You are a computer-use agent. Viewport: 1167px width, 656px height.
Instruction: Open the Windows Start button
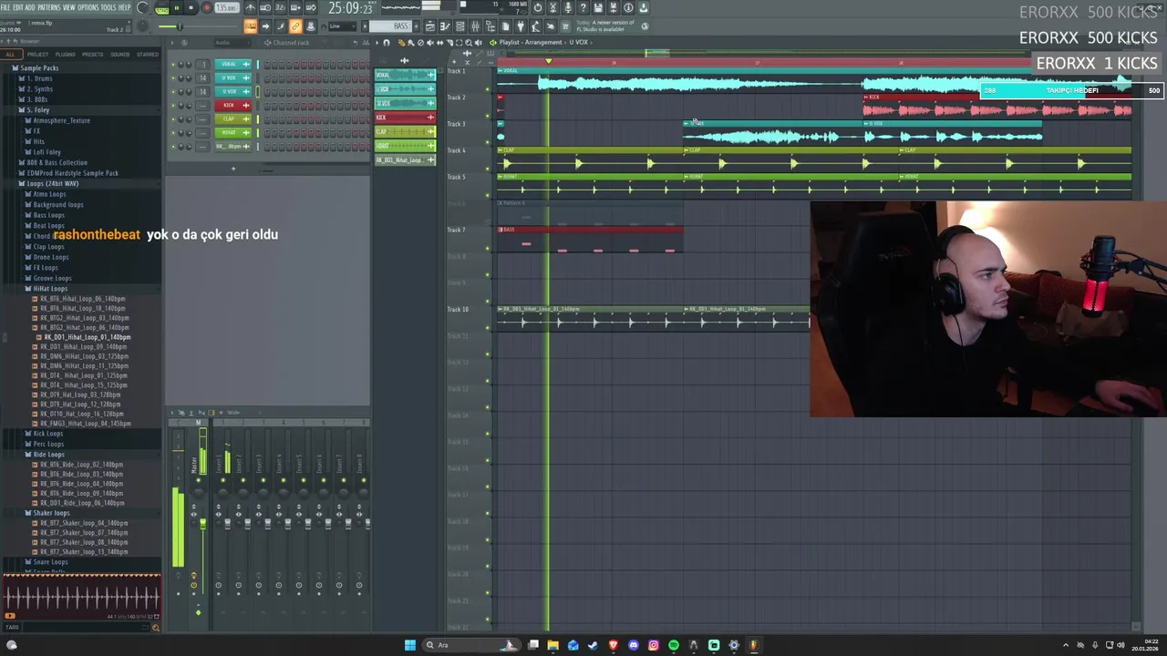[409, 645]
